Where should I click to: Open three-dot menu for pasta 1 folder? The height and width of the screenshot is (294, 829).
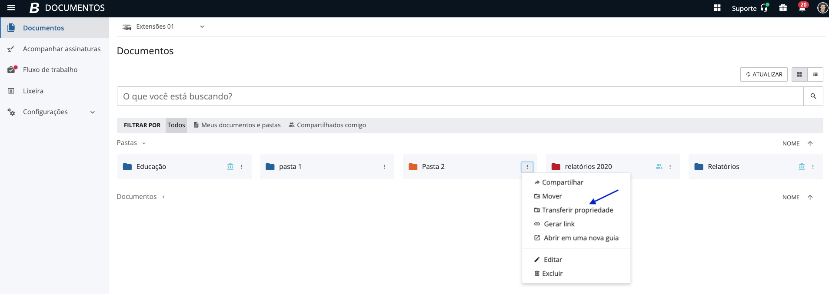[x=384, y=167]
